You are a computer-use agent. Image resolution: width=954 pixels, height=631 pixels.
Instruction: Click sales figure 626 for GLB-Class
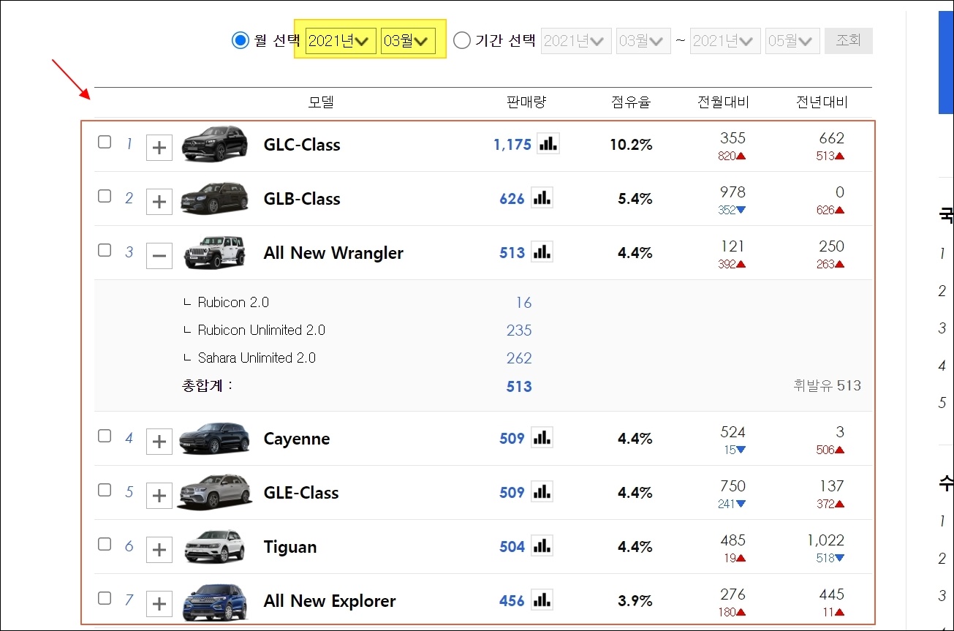pos(512,199)
